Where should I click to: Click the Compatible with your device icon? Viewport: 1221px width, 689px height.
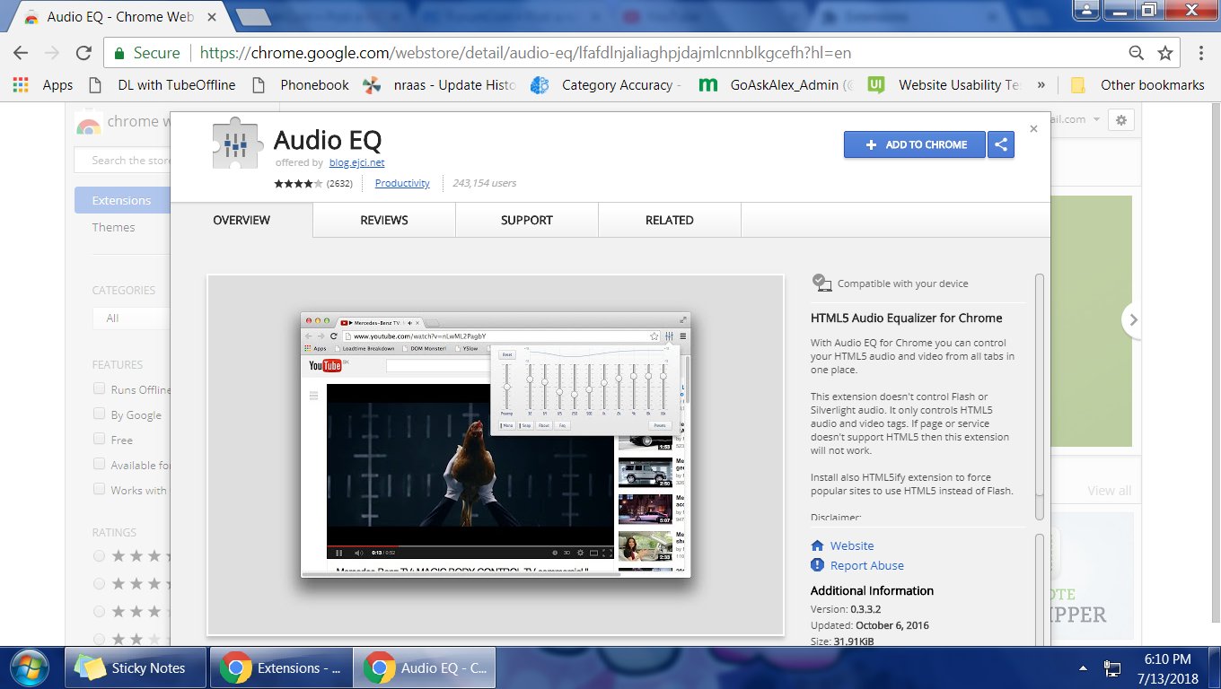click(821, 283)
